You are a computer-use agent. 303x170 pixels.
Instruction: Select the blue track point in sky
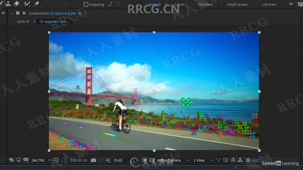(x=78, y=87)
